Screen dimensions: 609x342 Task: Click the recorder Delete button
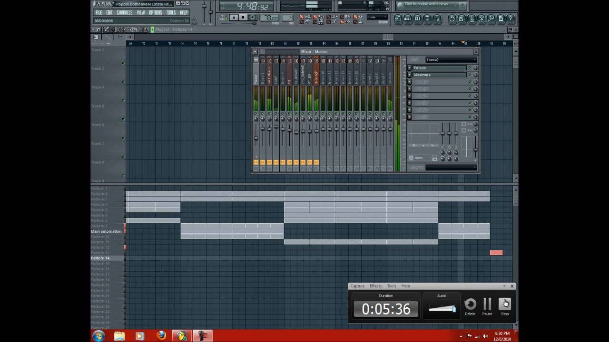point(470,307)
